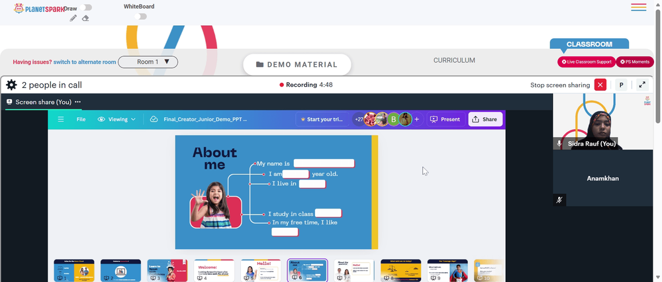The image size is (662, 282).
Task: Click the green B collaborator avatar
Action: pyautogui.click(x=393, y=119)
